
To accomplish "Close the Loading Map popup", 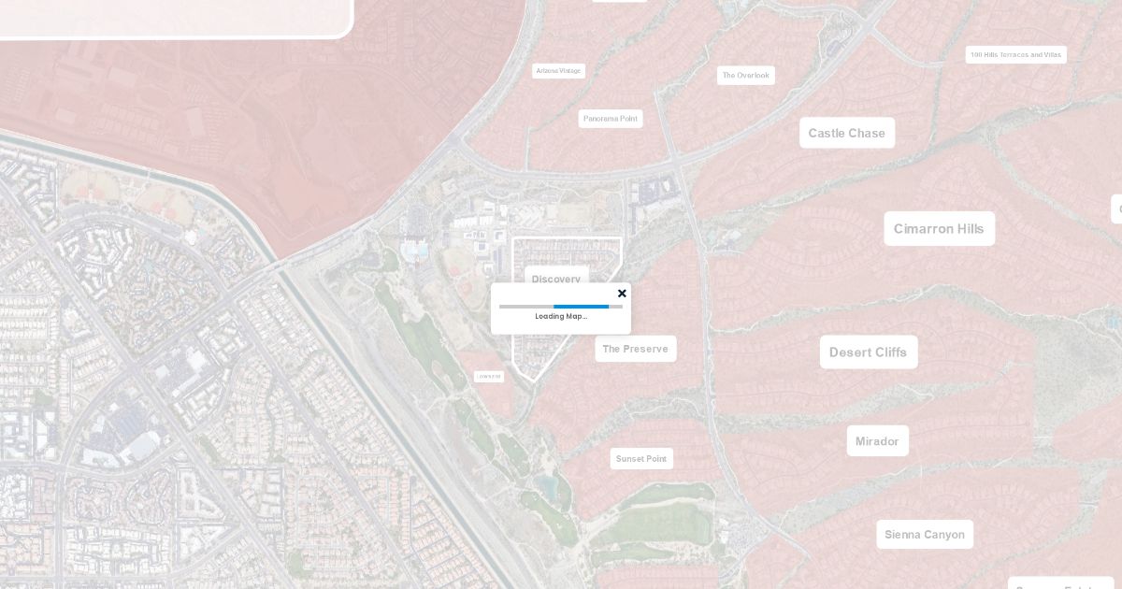I will coord(622,294).
